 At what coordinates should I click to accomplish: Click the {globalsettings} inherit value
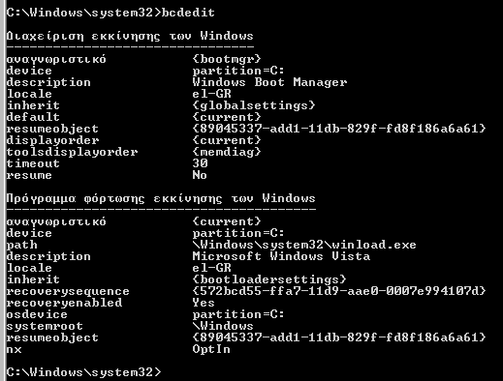[x=254, y=105]
